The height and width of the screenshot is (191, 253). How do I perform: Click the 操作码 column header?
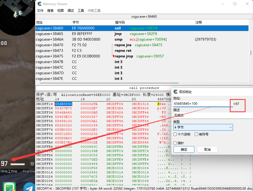pos(154,22)
